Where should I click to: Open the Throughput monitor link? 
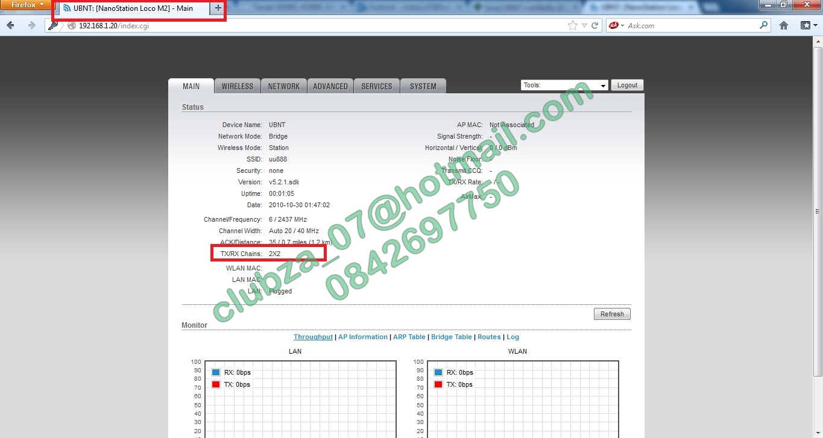pyautogui.click(x=313, y=337)
